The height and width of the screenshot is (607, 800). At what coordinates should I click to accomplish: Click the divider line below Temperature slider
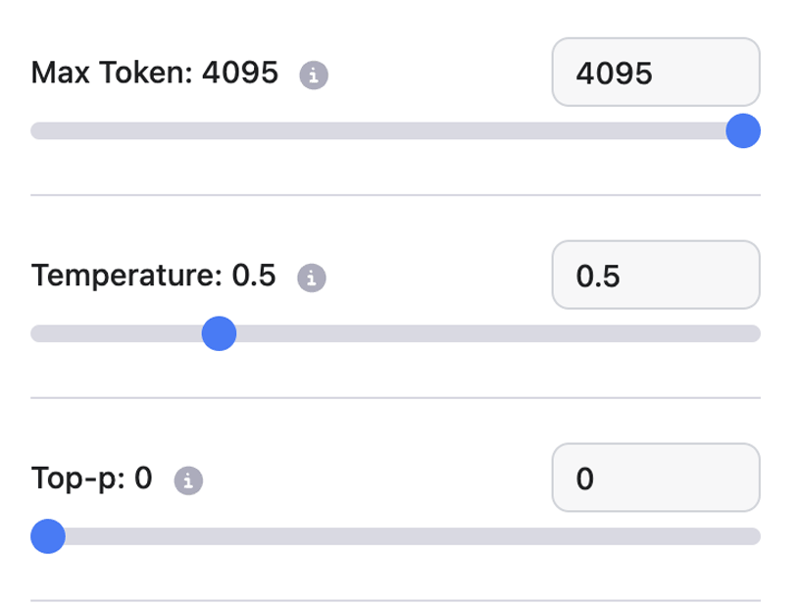(395, 398)
